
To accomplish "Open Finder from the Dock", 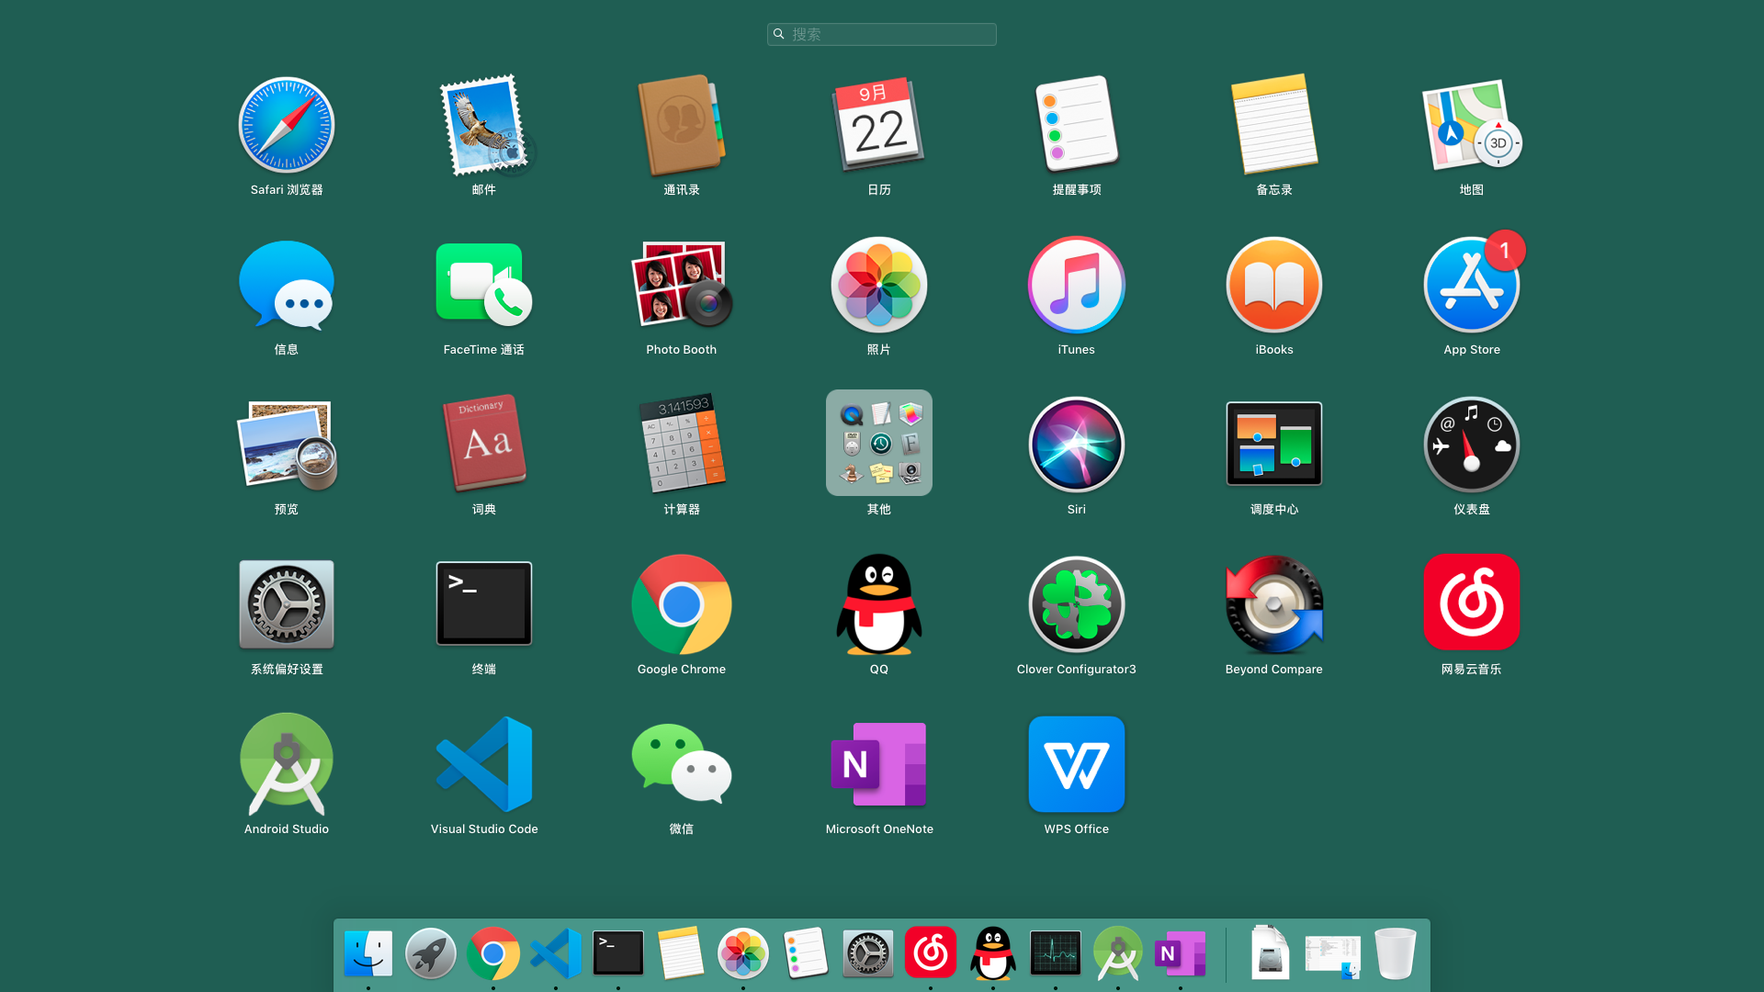I will coord(368,953).
